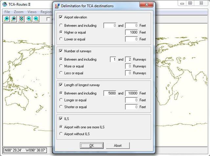Select the Higher or equal radio button
Viewport: 210px width, 156px height.
pyautogui.click(x=61, y=32)
